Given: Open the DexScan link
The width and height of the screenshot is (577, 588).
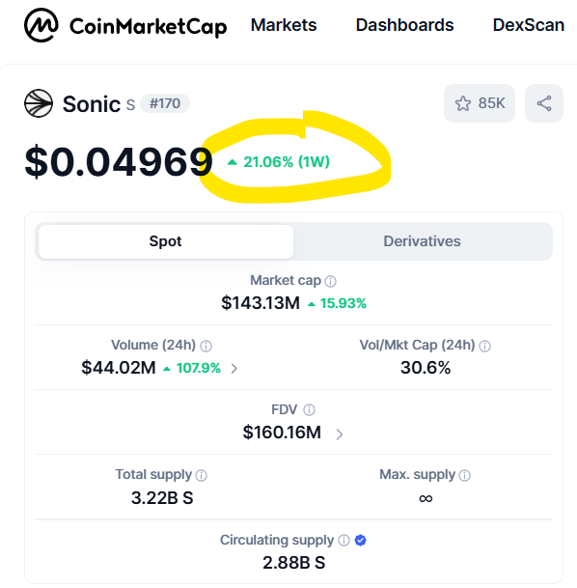Looking at the screenshot, I should click(x=529, y=25).
